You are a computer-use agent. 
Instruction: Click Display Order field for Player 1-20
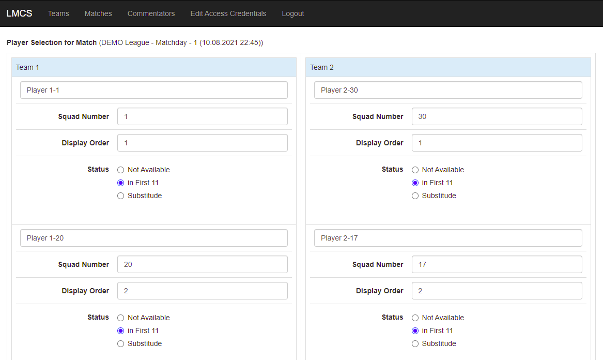tap(202, 291)
